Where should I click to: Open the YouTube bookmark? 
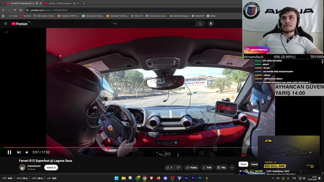coord(25,16)
